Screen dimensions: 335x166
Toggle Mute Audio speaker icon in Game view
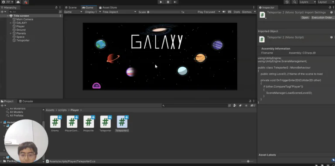224,12
